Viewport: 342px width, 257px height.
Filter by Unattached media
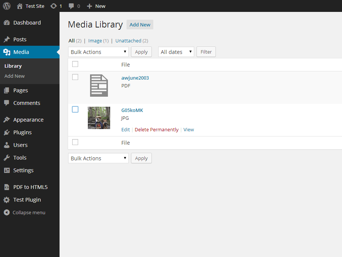click(128, 41)
